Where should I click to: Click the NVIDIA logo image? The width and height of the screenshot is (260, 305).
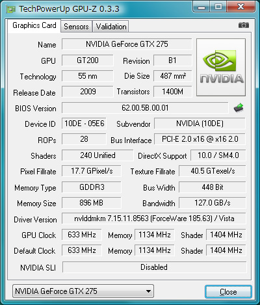pyautogui.click(x=221, y=67)
